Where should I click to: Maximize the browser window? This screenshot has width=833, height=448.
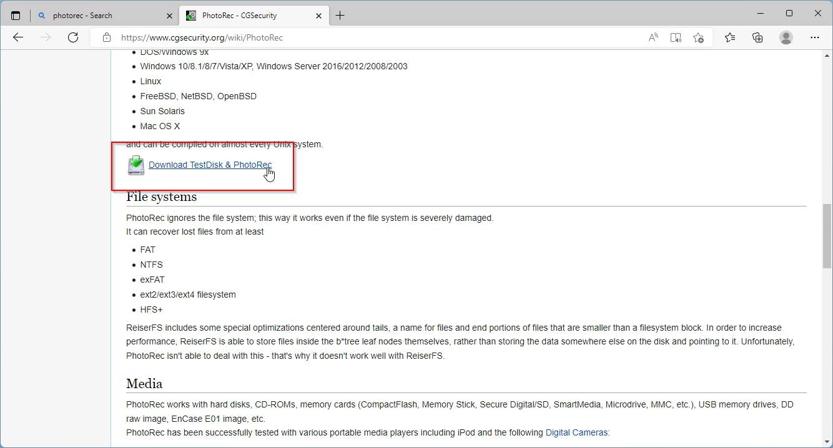(789, 13)
